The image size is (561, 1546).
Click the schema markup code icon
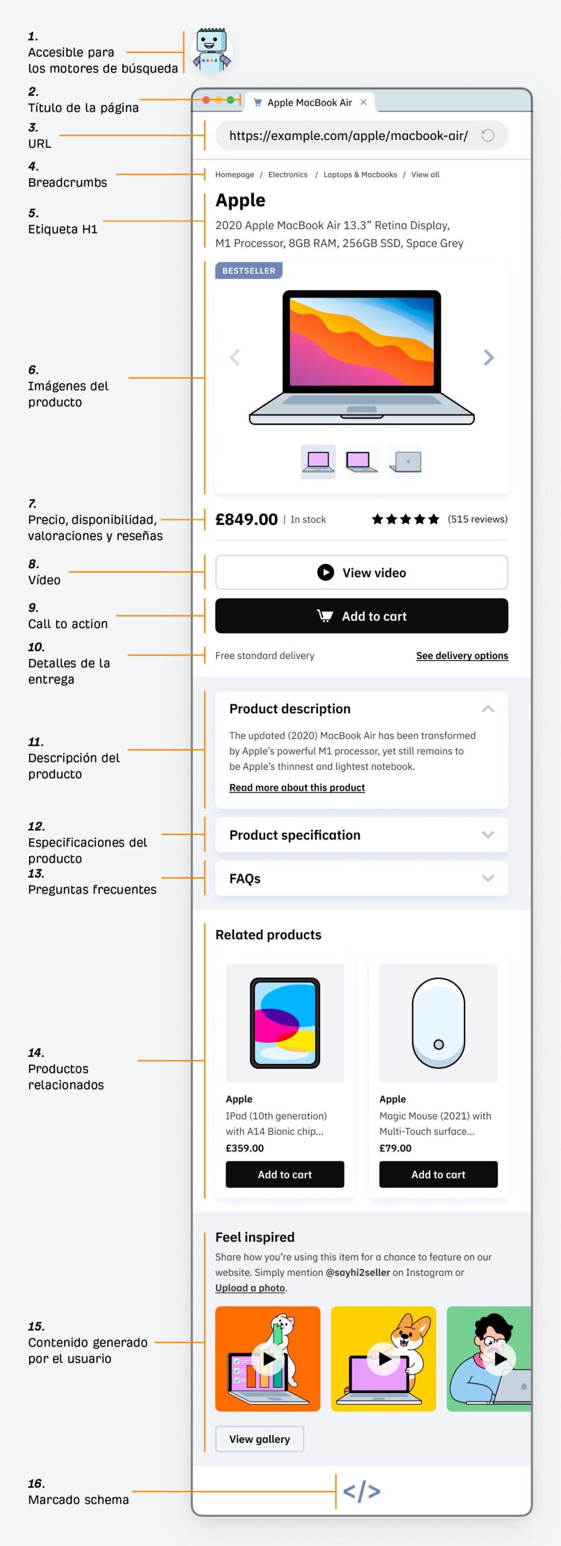tap(361, 1491)
